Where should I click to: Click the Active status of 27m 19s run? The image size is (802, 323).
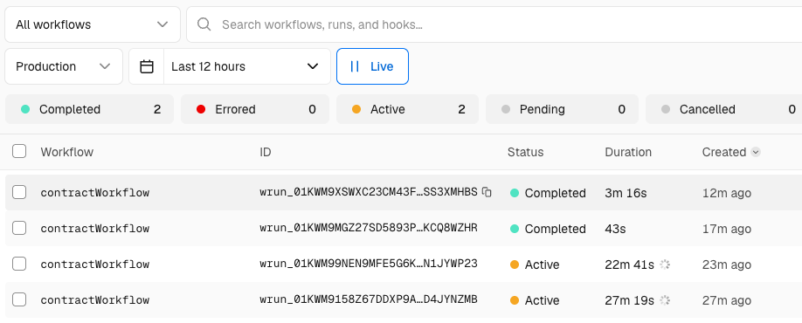pyautogui.click(x=535, y=300)
